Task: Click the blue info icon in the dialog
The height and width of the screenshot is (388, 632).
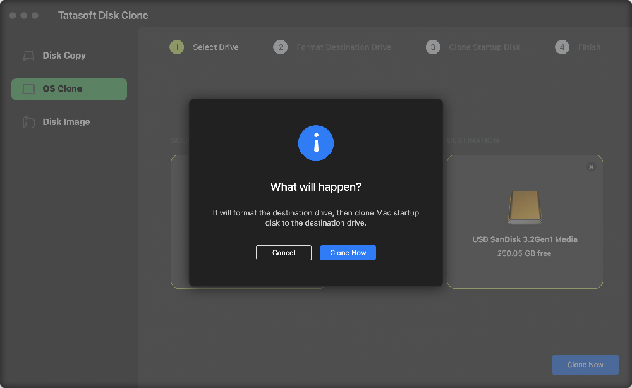Action: tap(315, 143)
